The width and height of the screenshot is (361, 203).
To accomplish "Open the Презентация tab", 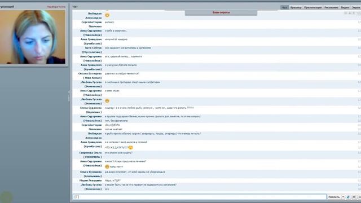I will tap(312, 7).
